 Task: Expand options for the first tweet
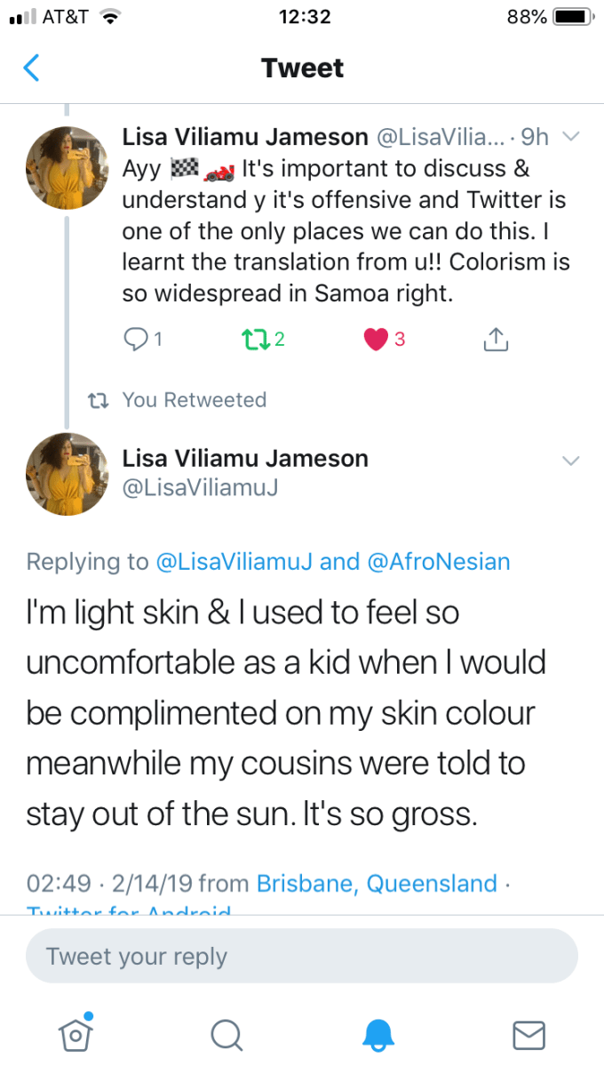pyautogui.click(x=571, y=137)
